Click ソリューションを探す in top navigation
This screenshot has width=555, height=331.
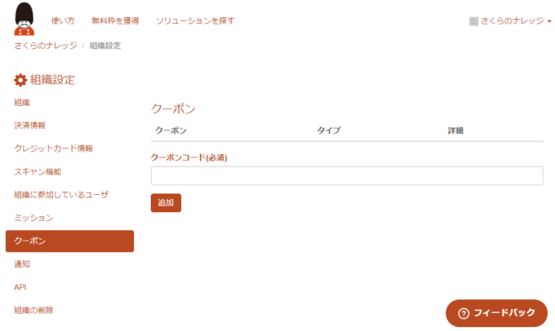195,20
